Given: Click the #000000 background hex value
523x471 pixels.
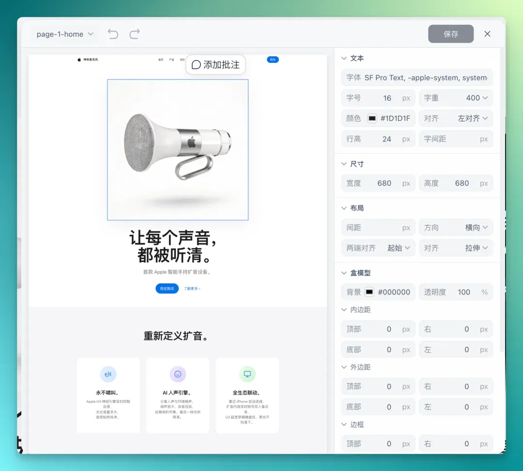Looking at the screenshot, I should coord(394,292).
